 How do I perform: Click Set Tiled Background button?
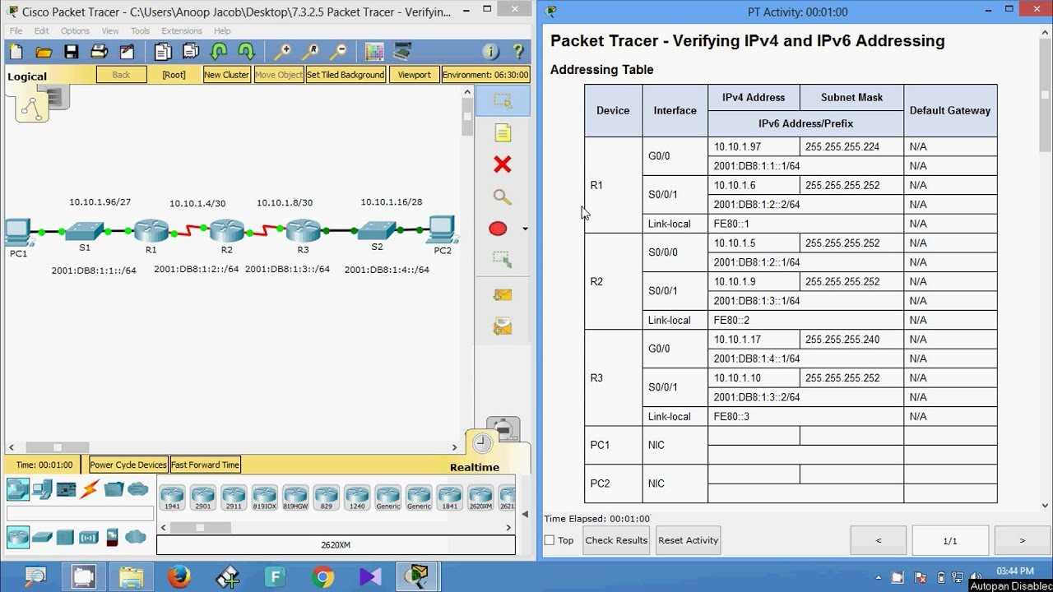point(346,75)
